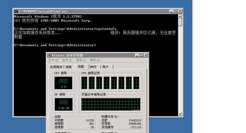This screenshot has width=246, height=133.
Task: Maximize the Task Manager window
Action: (141, 55)
